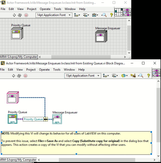Click Search magnifier in block diagram toolbar

pyautogui.click(x=141, y=76)
